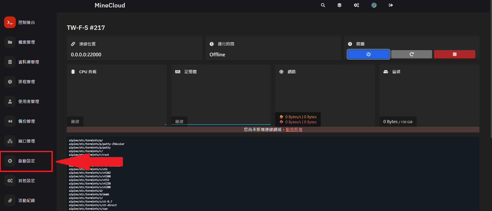492x211 pixels.
Task: Click the folder icon for 檔案管理
Action: click(10, 42)
